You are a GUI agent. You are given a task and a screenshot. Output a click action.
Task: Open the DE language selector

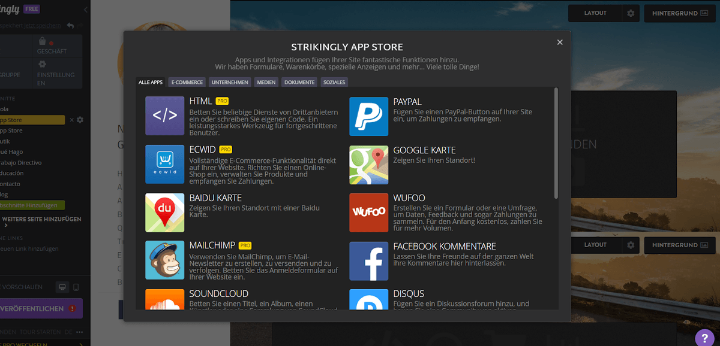coord(68,332)
